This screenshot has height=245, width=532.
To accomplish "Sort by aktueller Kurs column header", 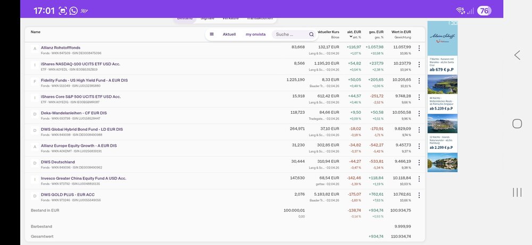I will pyautogui.click(x=328, y=32).
